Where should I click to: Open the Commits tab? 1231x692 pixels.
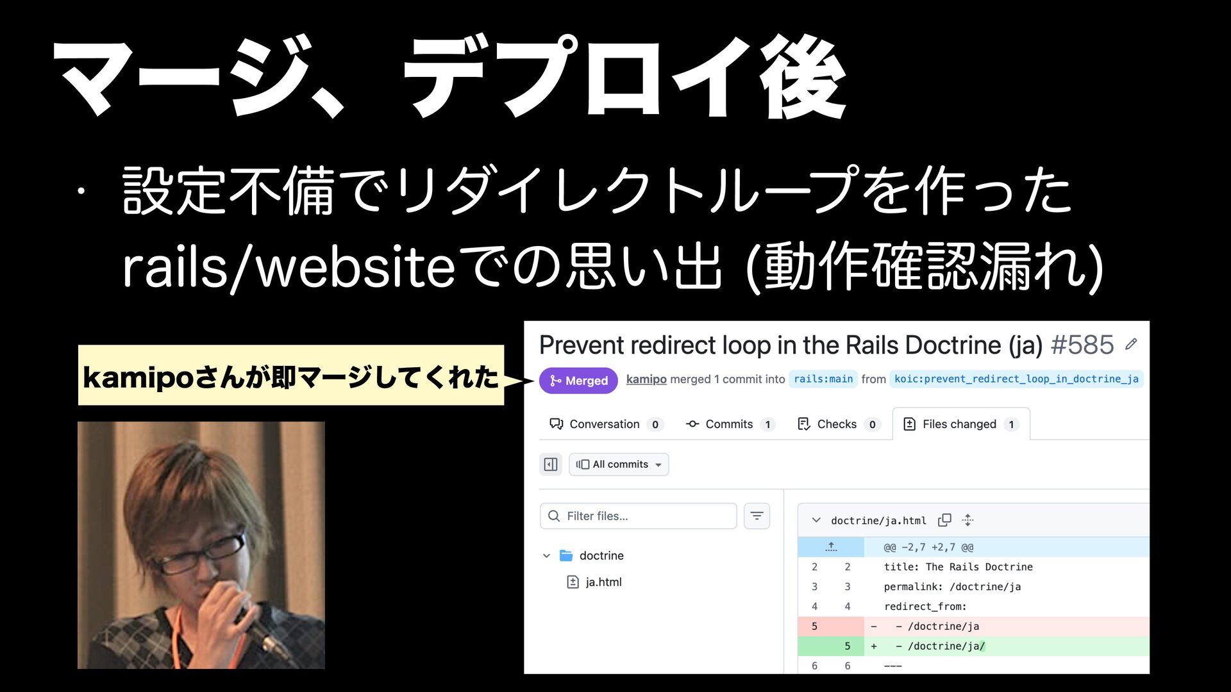730,424
